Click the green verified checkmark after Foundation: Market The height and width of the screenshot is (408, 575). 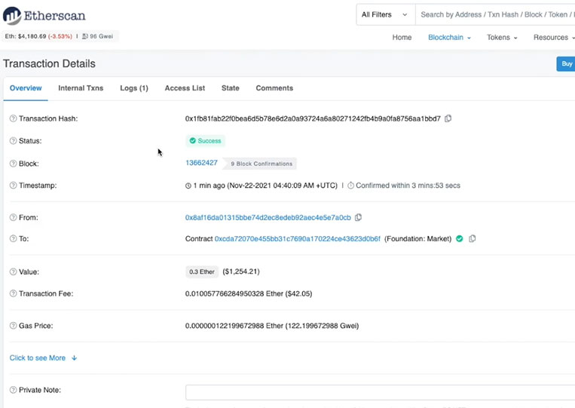coord(459,238)
